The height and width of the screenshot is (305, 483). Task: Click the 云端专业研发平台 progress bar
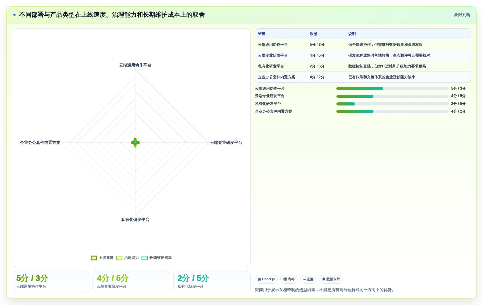click(x=392, y=96)
